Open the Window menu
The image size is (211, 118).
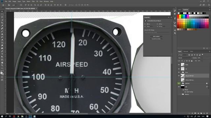(x=46, y=1)
